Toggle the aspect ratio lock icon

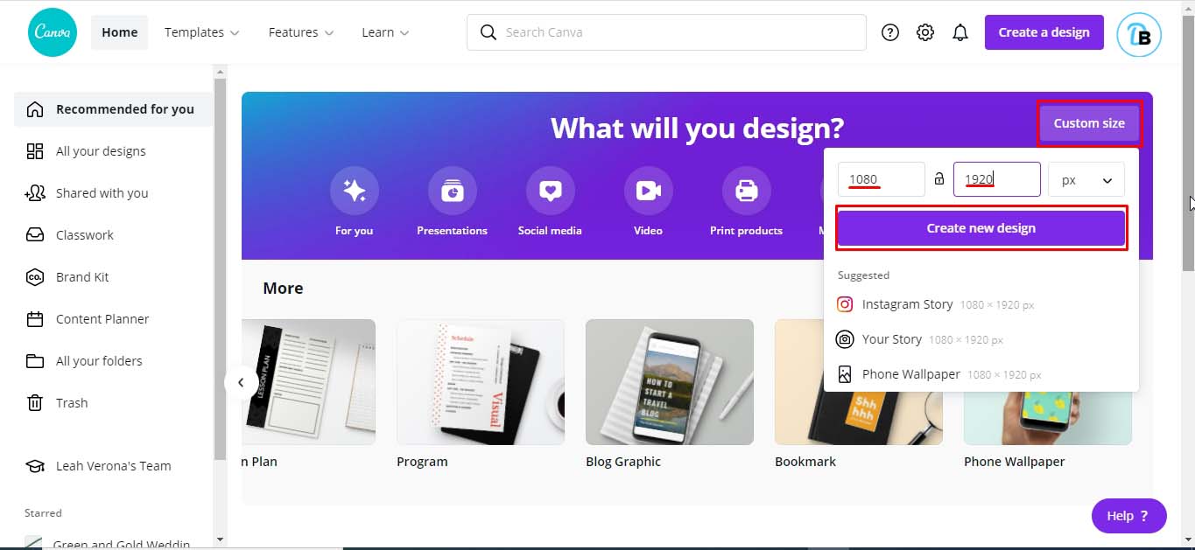(939, 179)
